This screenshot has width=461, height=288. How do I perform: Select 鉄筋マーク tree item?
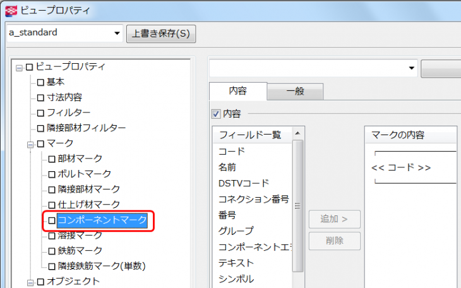[80, 251]
